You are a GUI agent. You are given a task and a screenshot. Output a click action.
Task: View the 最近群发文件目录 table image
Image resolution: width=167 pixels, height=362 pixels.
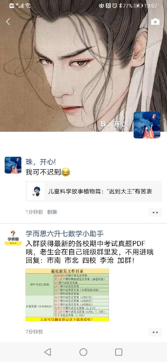[67, 295]
